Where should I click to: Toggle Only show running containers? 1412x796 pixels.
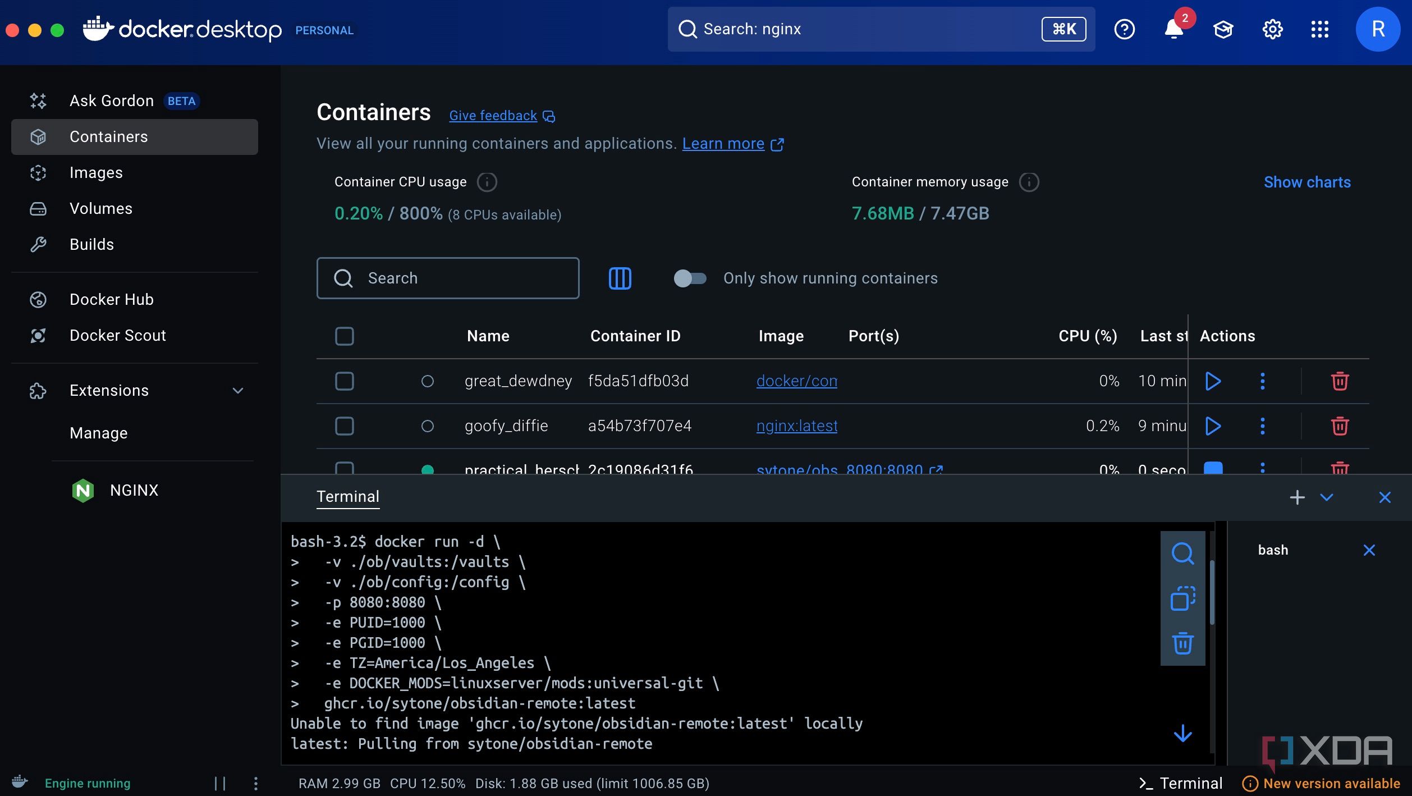coord(690,278)
